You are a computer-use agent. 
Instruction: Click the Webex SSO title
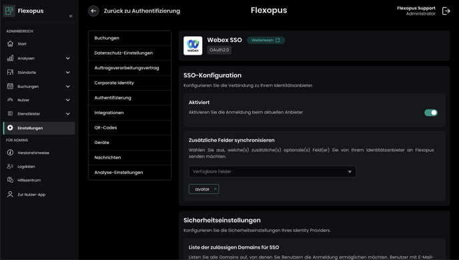225,40
